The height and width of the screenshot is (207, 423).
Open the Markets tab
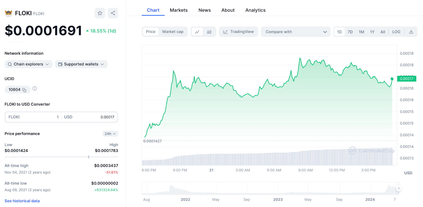point(179,10)
